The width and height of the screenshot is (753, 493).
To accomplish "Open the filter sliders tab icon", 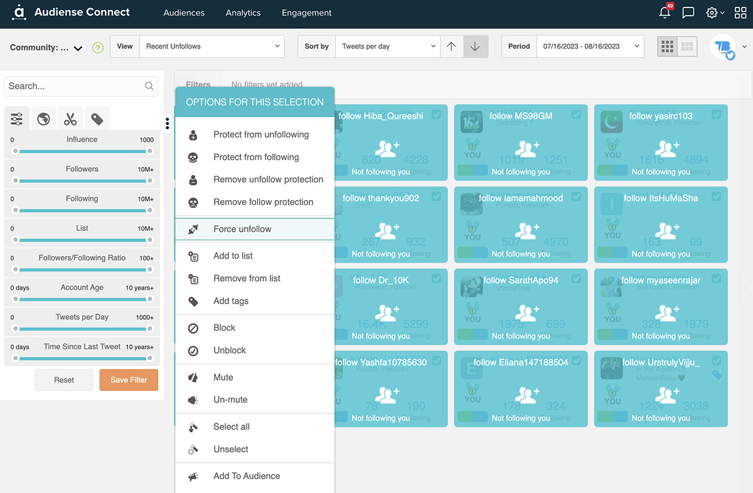I will pyautogui.click(x=17, y=119).
